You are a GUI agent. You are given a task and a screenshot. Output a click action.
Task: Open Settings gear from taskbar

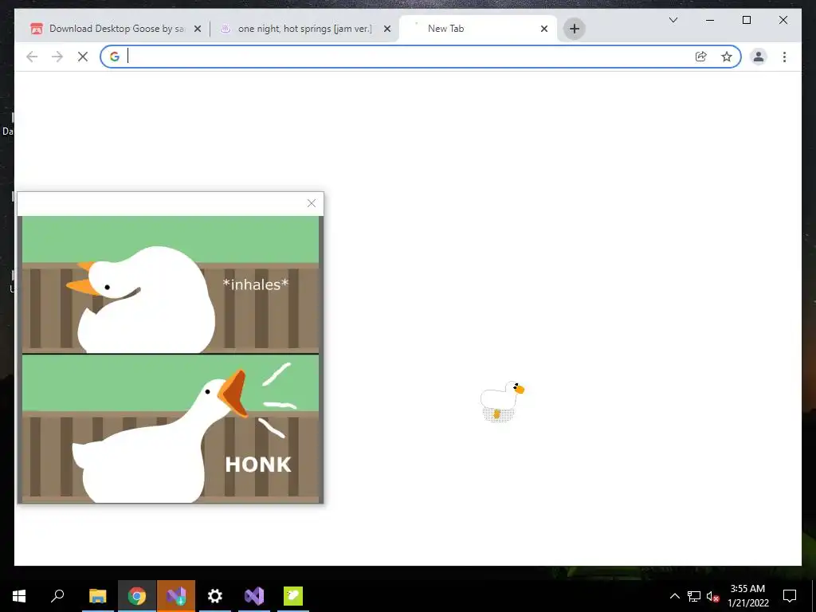click(x=215, y=596)
